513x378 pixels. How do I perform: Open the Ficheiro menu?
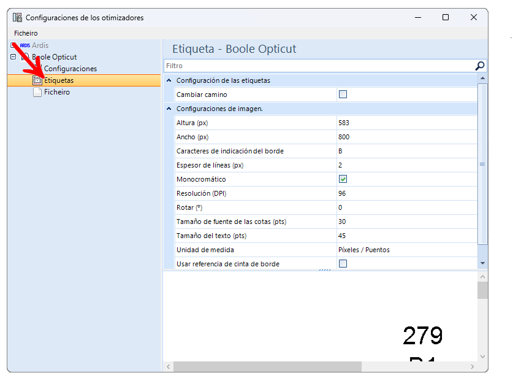26,33
